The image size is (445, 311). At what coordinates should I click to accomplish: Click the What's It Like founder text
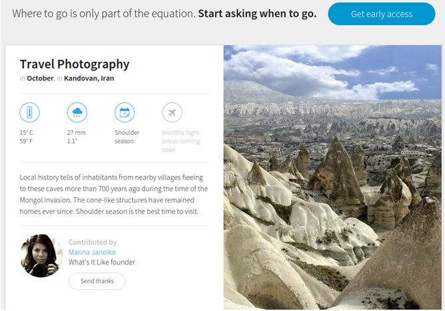102,262
